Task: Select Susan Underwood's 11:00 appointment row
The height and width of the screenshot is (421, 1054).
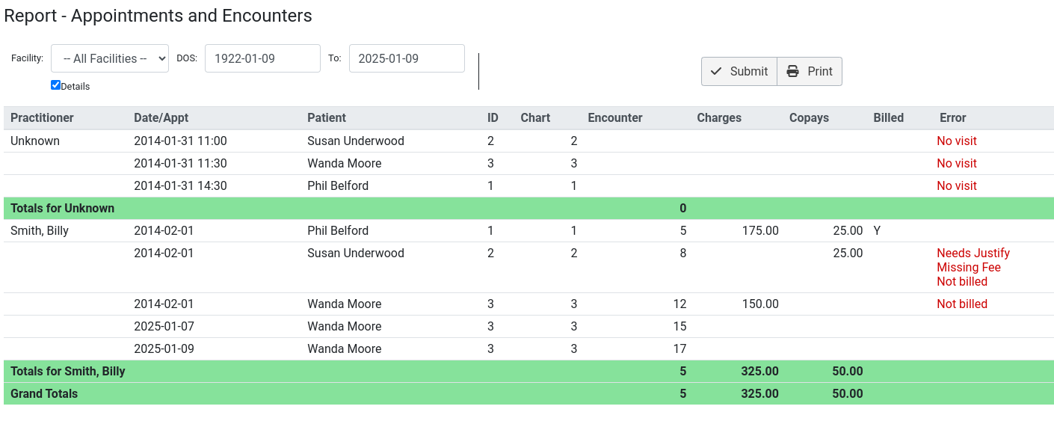Action: click(528, 141)
